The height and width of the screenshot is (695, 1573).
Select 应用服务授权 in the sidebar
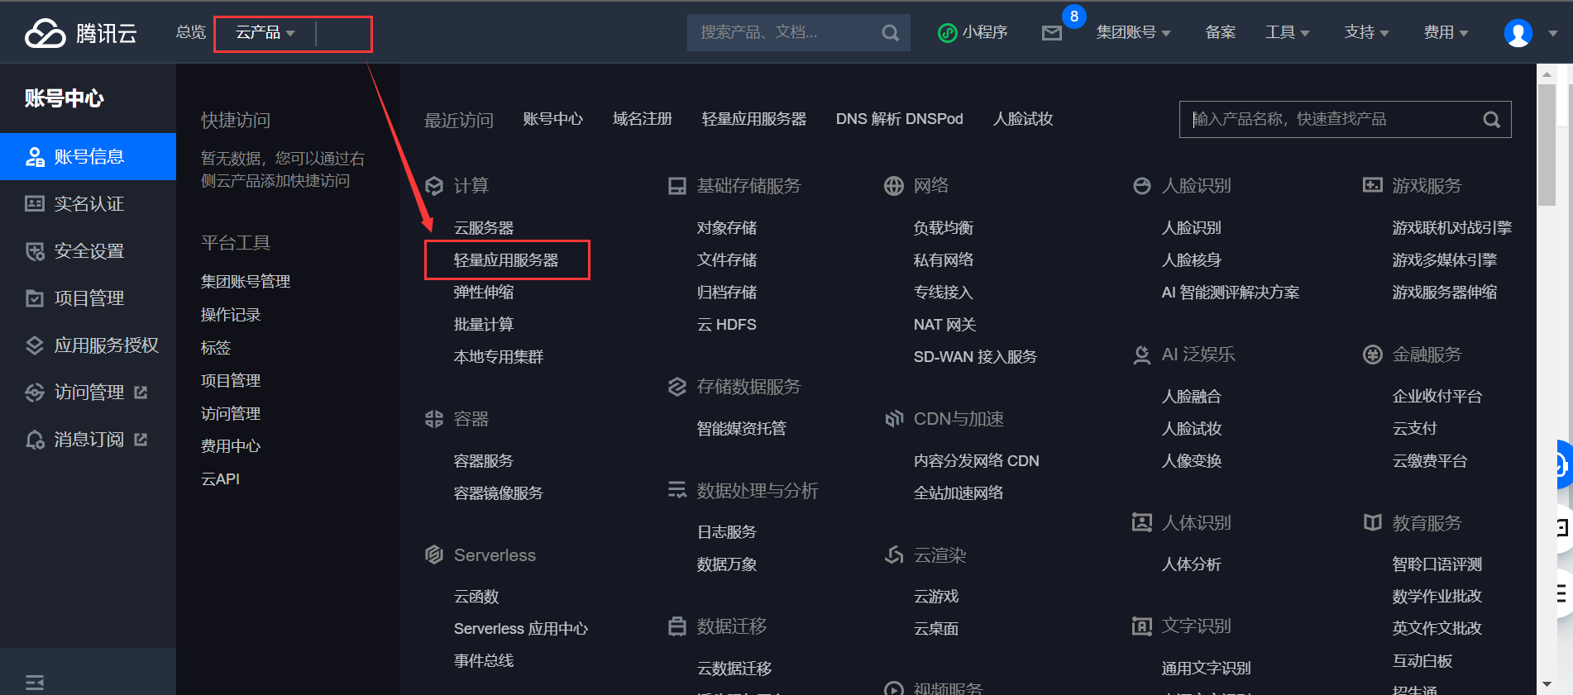tap(88, 345)
